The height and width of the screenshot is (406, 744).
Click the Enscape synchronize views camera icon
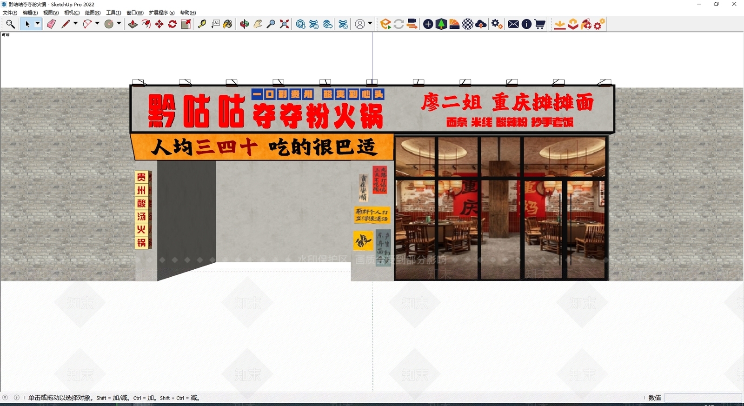pyautogui.click(x=412, y=24)
